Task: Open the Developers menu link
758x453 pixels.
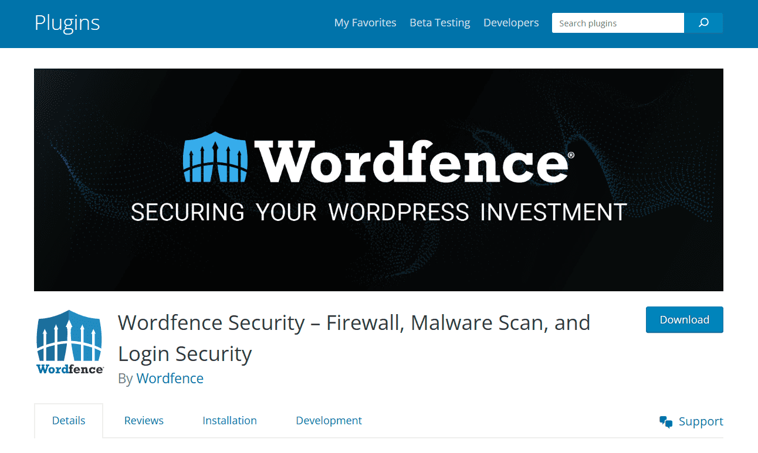Action: [x=511, y=23]
